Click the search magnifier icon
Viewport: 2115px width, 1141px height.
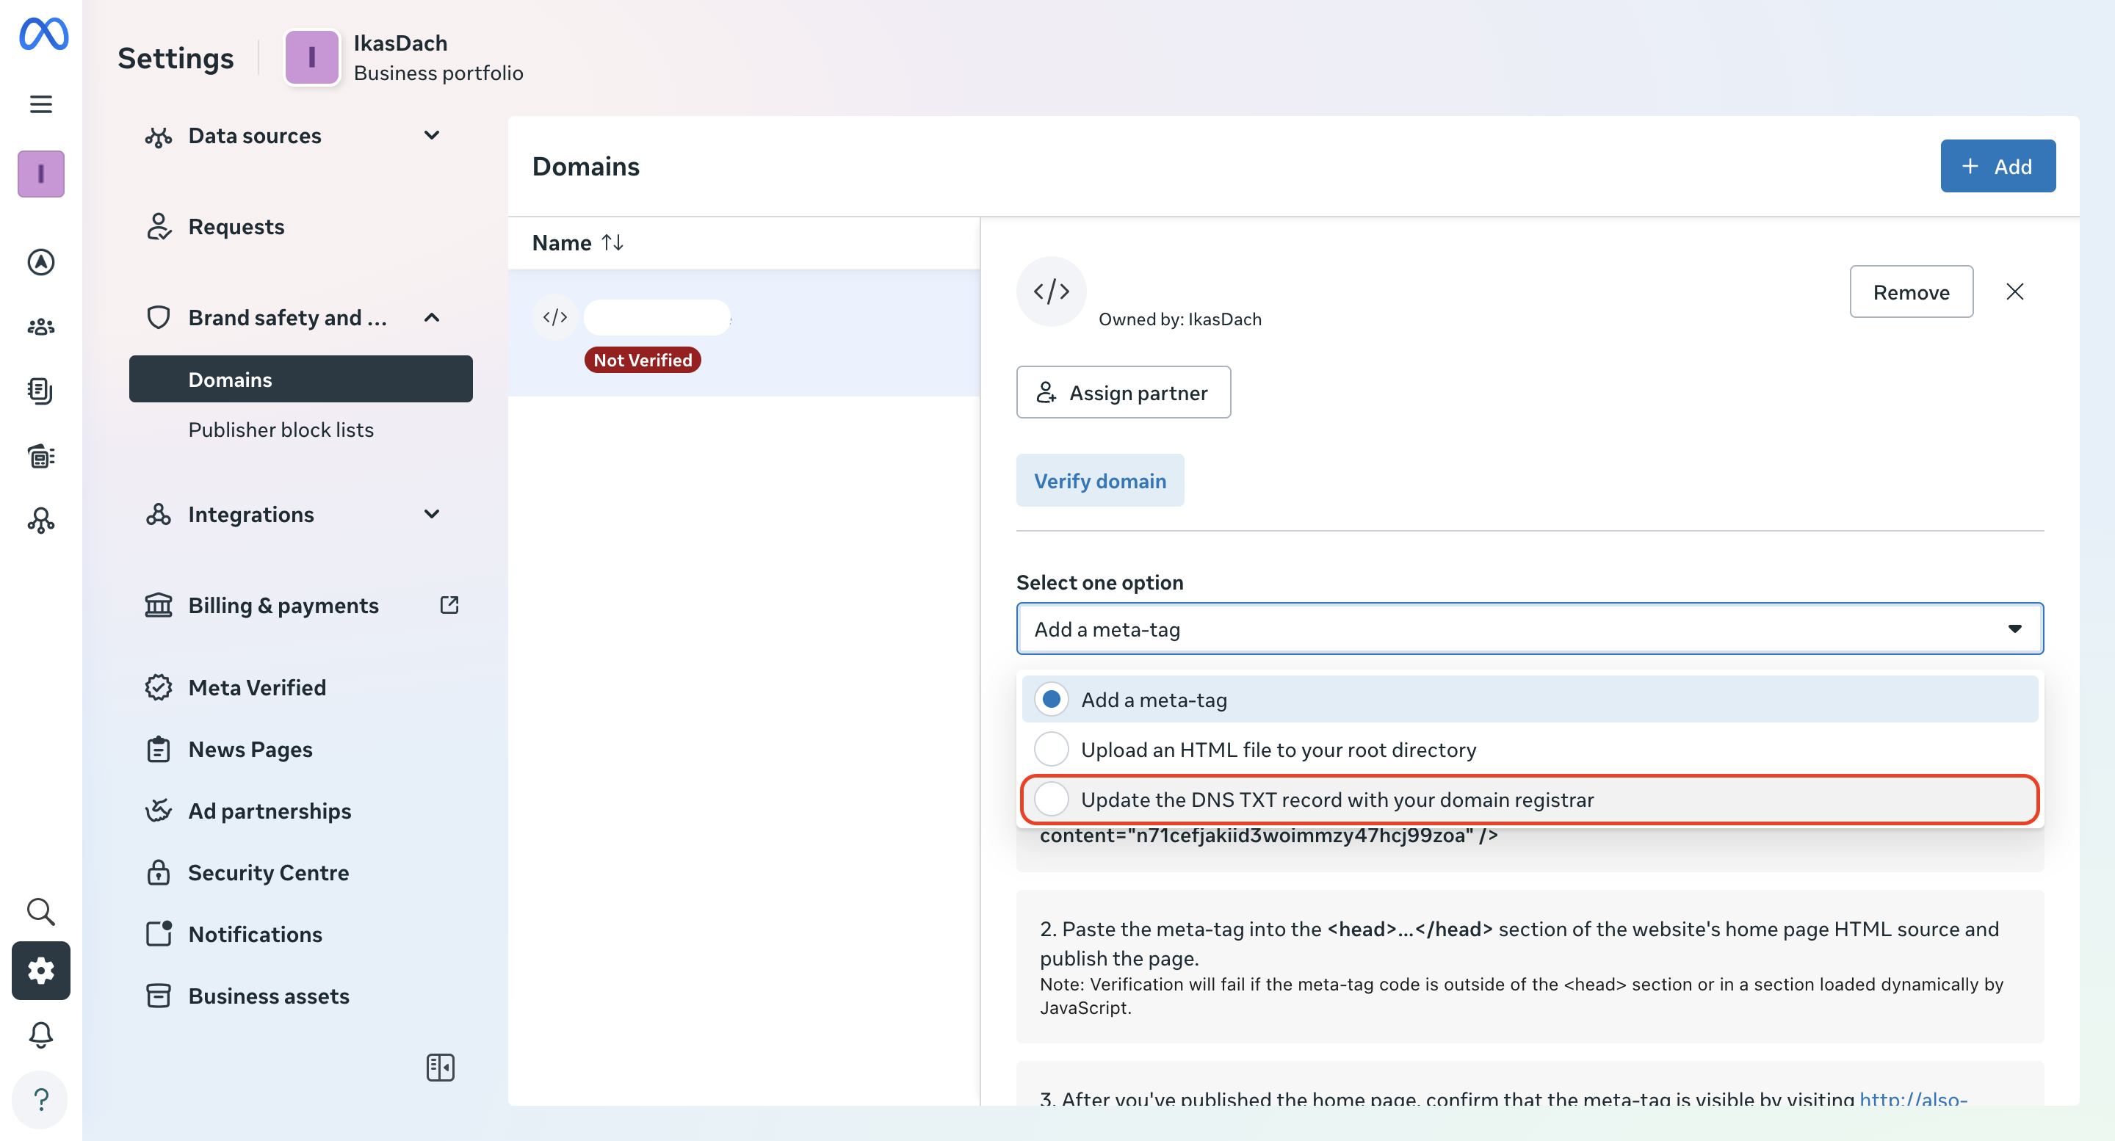[41, 911]
